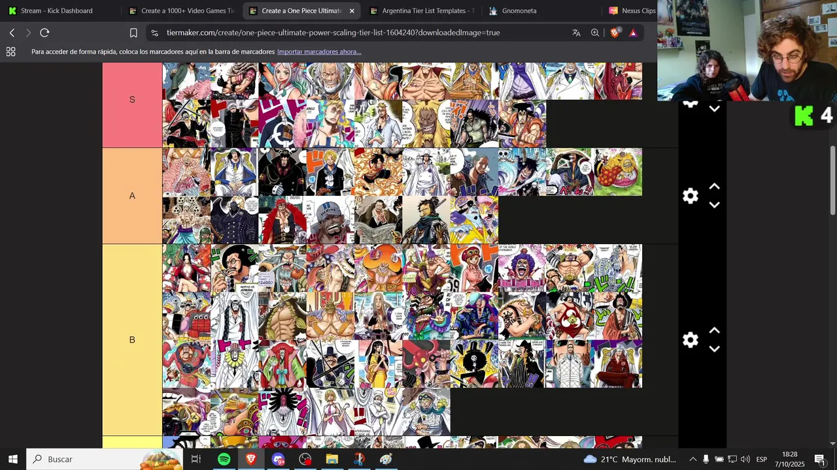Viewport: 837px width, 470px height.
Task: Open browser apps grid icon
Action: (x=10, y=52)
